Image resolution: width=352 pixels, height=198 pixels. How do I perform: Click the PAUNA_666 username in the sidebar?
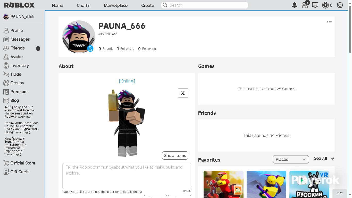click(22, 16)
